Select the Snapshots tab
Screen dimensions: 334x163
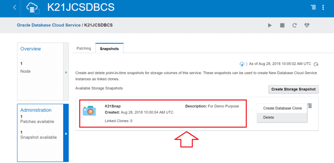(x=109, y=48)
